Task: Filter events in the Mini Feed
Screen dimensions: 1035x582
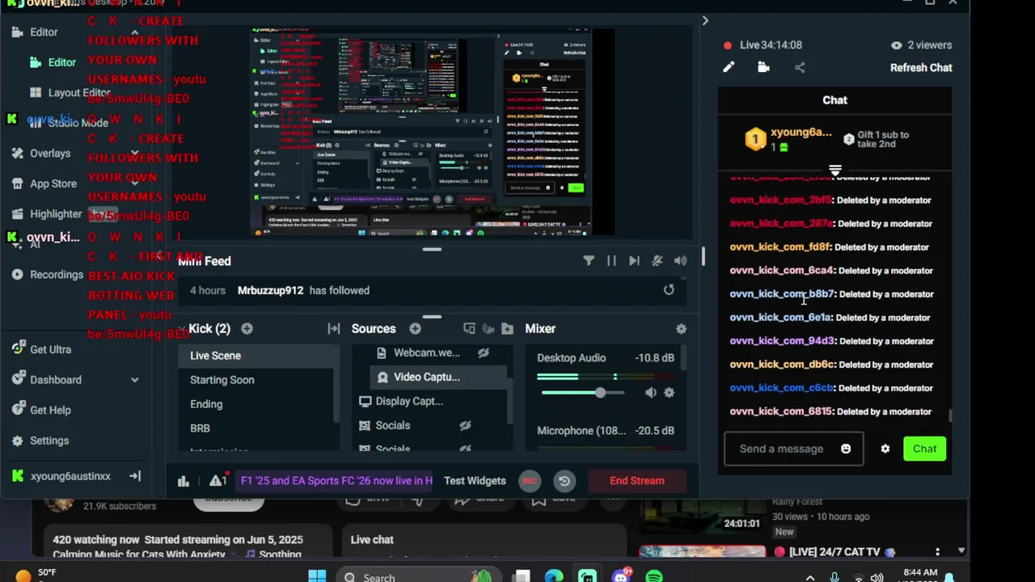Action: coord(589,261)
